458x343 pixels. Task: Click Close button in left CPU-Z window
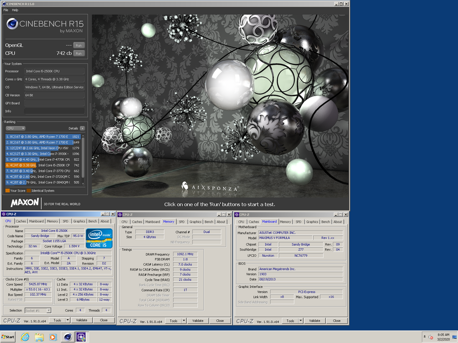point(104,320)
